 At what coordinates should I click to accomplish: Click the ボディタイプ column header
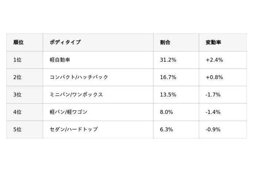(65, 42)
